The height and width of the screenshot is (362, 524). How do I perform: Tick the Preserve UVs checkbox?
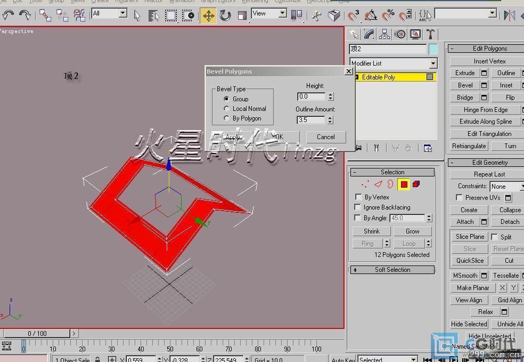(x=459, y=198)
